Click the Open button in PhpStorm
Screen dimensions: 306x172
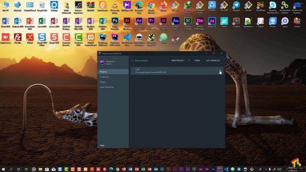pyautogui.click(x=197, y=61)
